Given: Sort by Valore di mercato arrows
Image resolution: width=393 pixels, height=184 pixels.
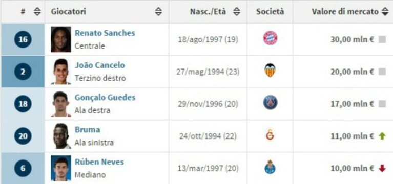Looking at the screenshot, I should coord(385,11).
